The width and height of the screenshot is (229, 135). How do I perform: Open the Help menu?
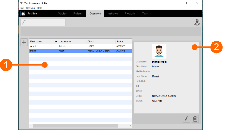[x=39, y=8]
